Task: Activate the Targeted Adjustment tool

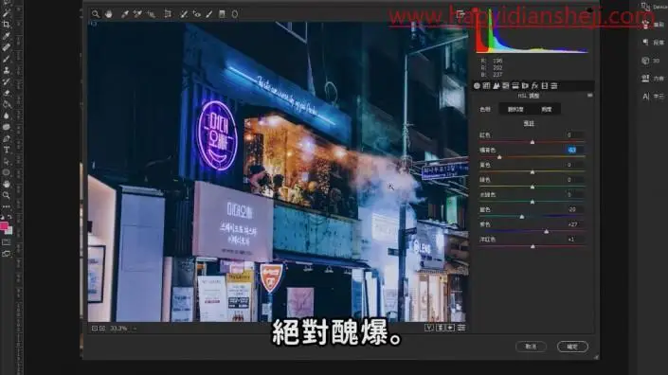Action: point(152,14)
